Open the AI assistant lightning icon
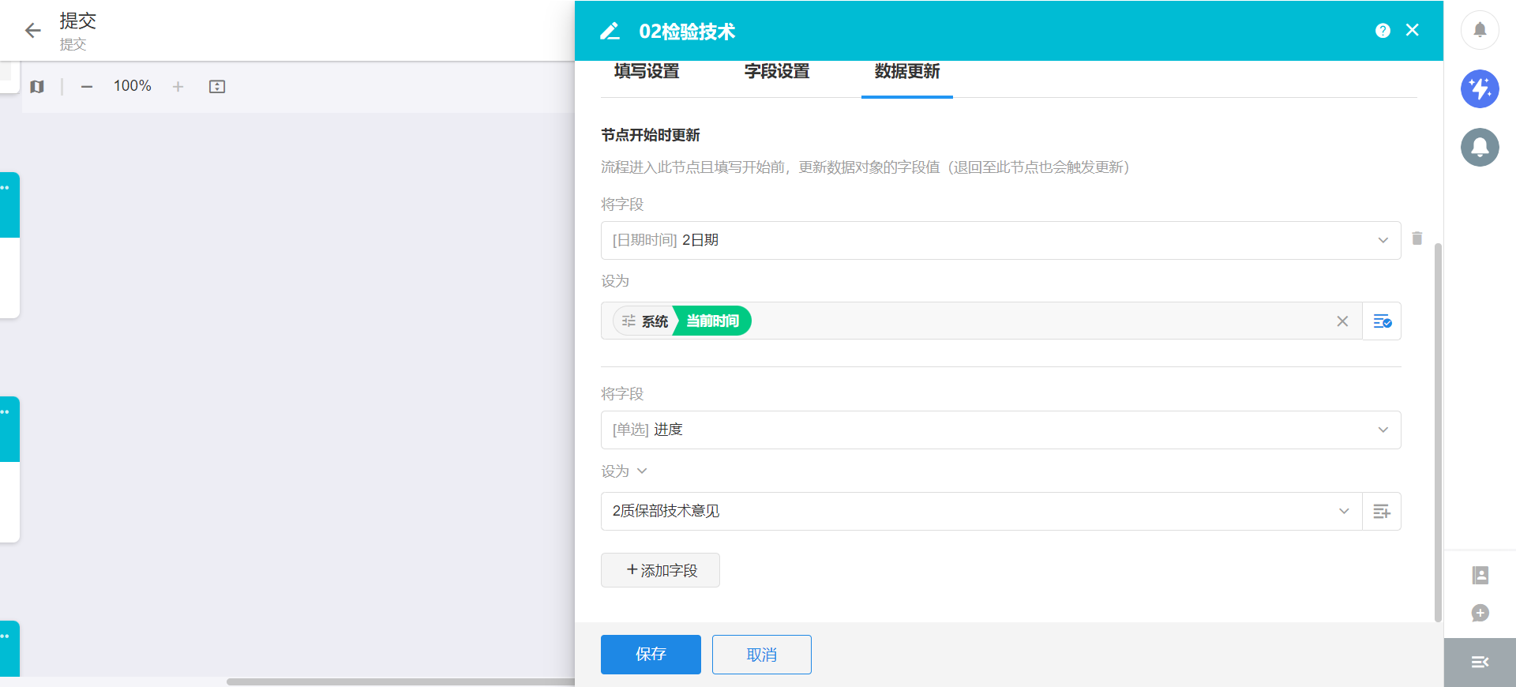The height and width of the screenshot is (687, 1516). point(1480,88)
